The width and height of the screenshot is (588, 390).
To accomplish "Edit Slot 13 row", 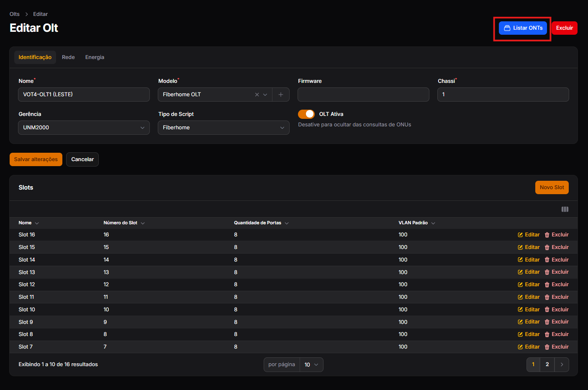I will tap(529, 272).
